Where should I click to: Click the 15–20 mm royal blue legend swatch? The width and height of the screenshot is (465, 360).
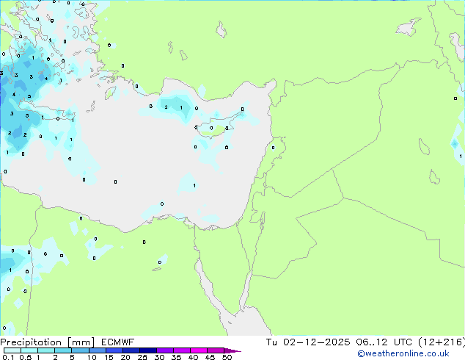[x=114, y=350]
